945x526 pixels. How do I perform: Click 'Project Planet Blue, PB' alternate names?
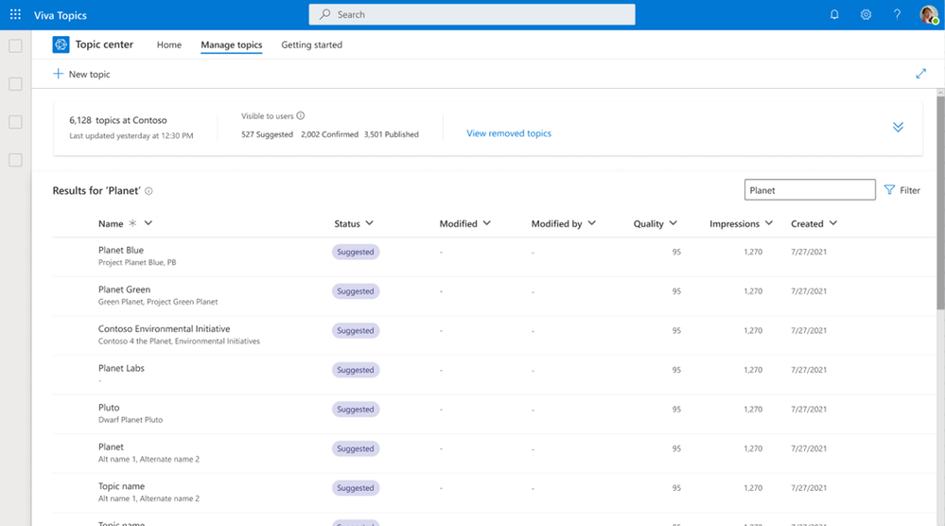pyautogui.click(x=137, y=263)
